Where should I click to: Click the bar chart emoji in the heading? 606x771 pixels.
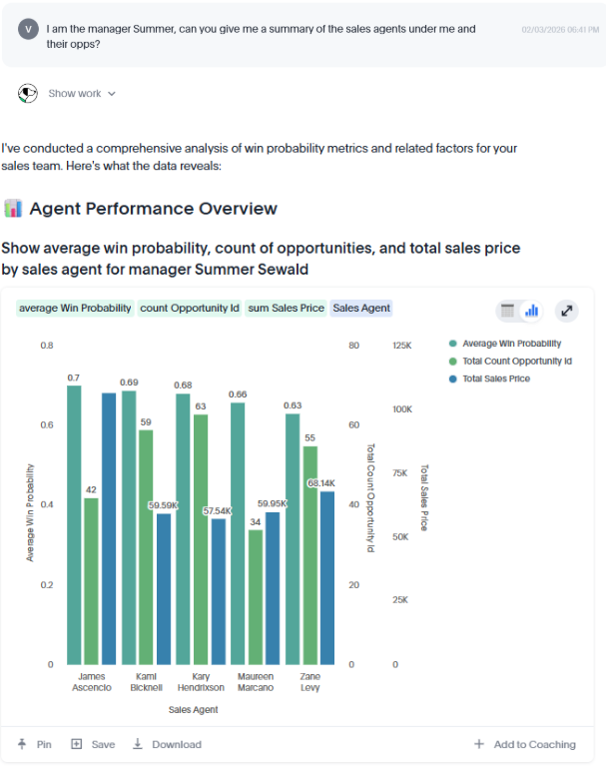point(13,209)
